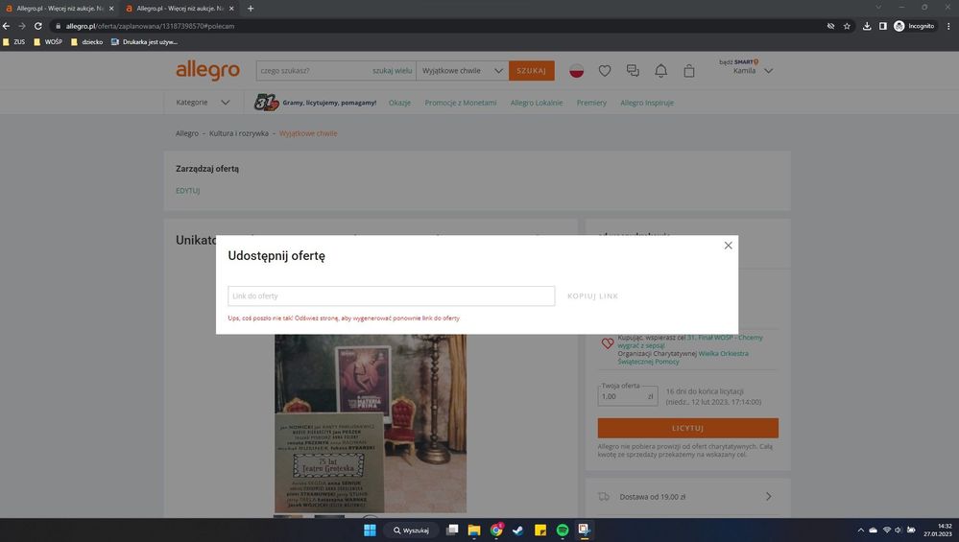Expand the Dostawa od 19,00 zł chevron
Viewport: 959px width, 542px height.
click(769, 497)
